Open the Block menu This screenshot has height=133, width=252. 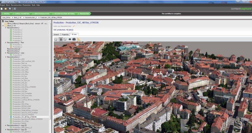point(8,5)
